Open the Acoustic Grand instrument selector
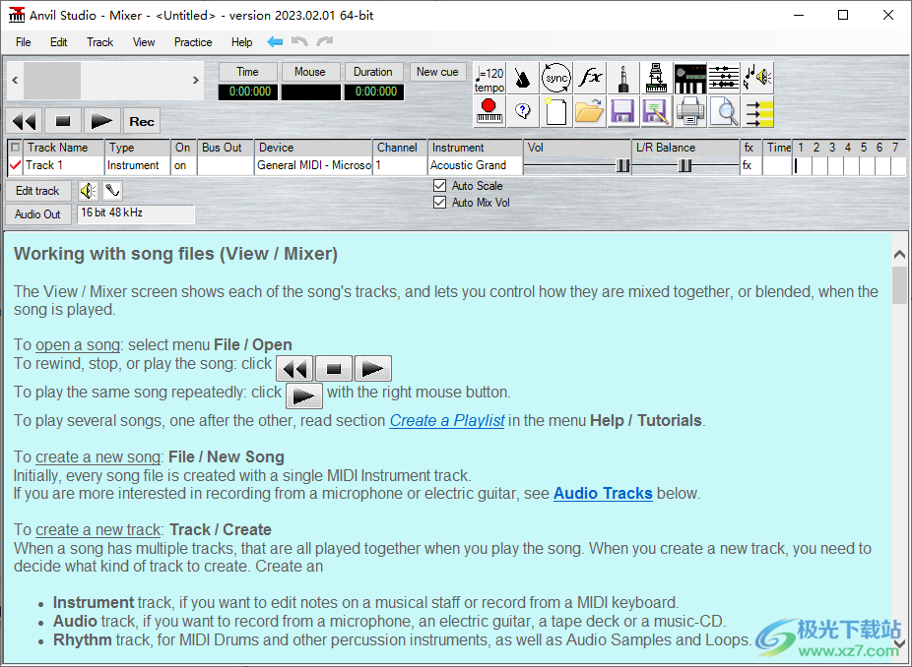The width and height of the screenshot is (912, 667). pyautogui.click(x=475, y=166)
